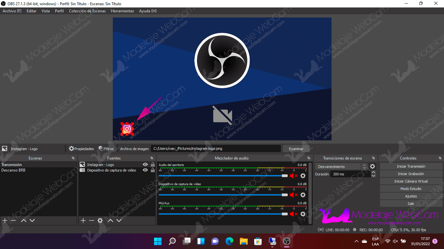Open the Desvanecimiento transition dropdown
This screenshot has height=249, width=444.
tap(341, 166)
